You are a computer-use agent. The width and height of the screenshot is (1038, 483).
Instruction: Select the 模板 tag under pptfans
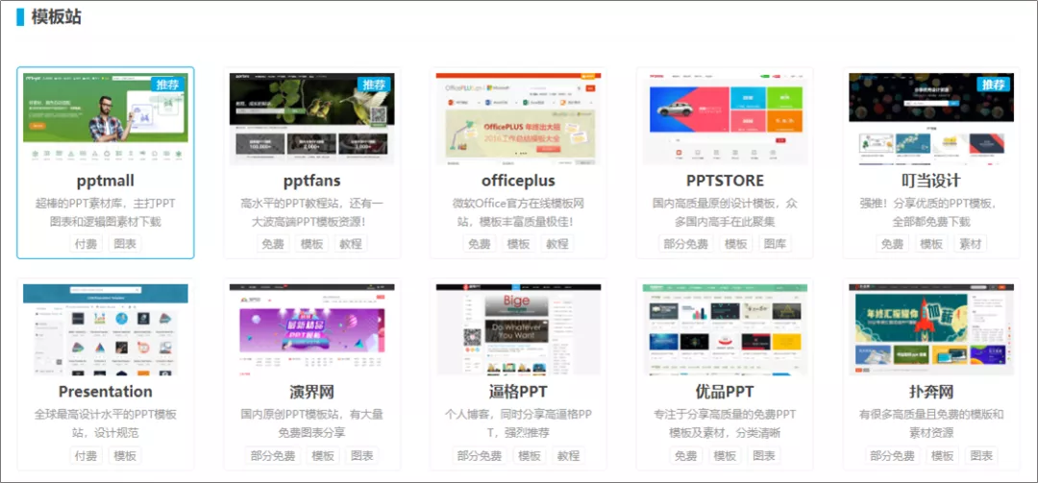point(311,244)
